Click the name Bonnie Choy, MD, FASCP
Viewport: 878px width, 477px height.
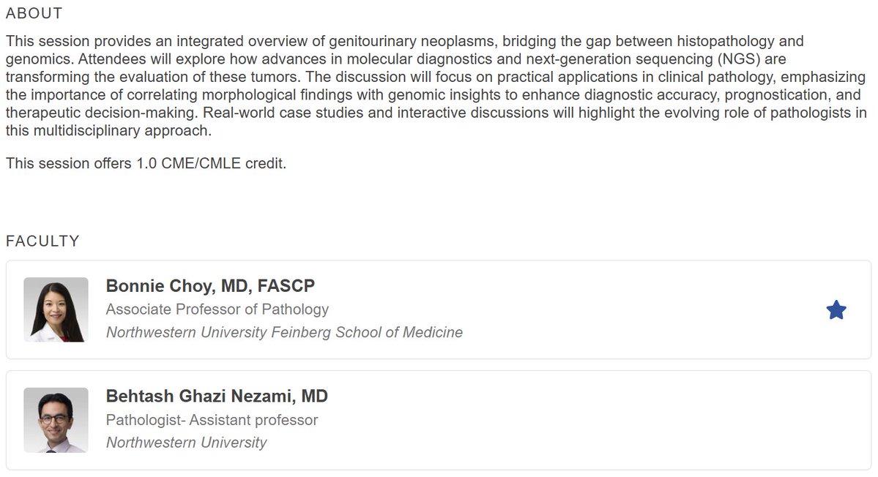point(210,286)
